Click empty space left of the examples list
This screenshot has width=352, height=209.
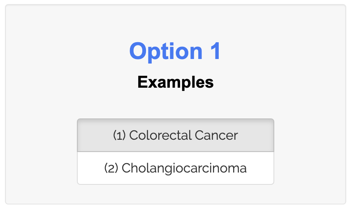pyautogui.click(x=41, y=152)
